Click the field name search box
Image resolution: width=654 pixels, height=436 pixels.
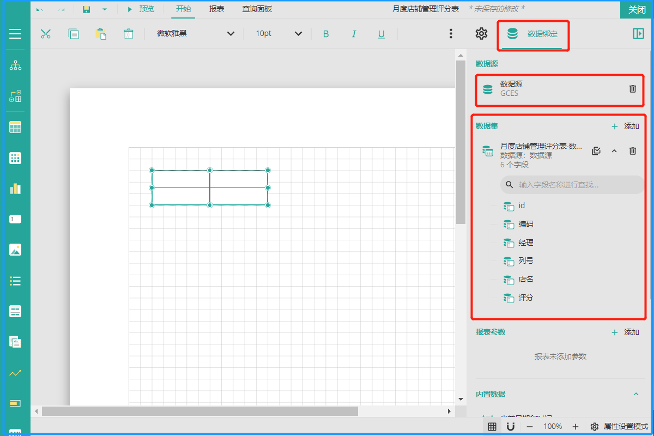pos(572,185)
